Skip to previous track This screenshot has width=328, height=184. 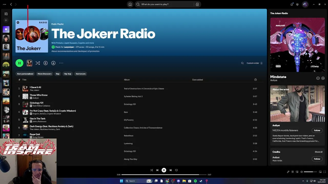pyautogui.click(x=157, y=170)
